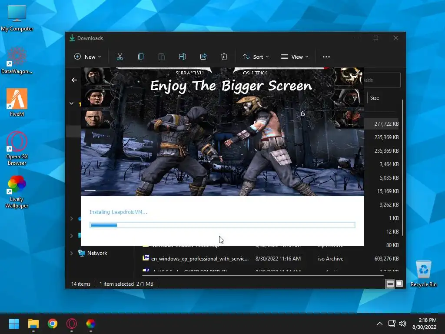Click the Enjoy The Bigger Screen banner image

(222, 132)
